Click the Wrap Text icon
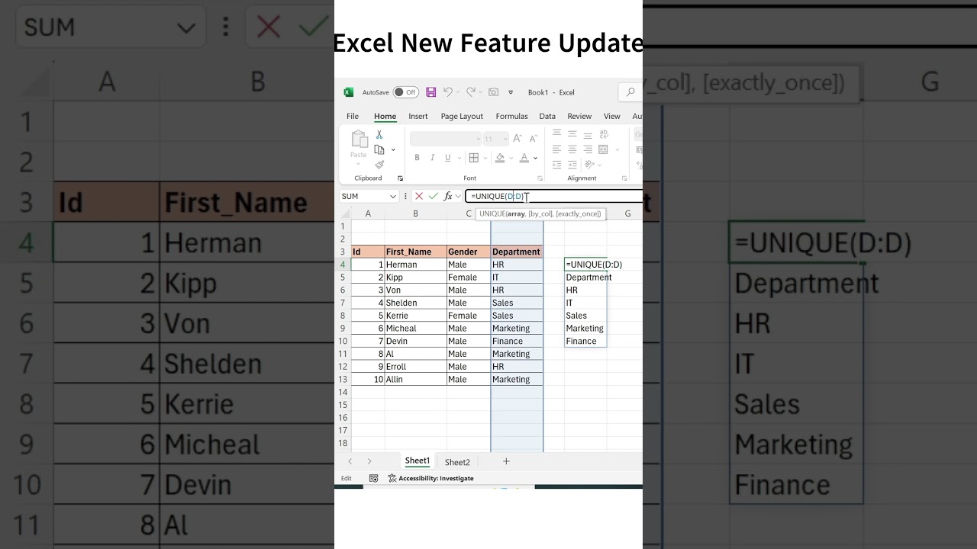Viewport: 977px width, 549px height. pyautogui.click(x=604, y=134)
